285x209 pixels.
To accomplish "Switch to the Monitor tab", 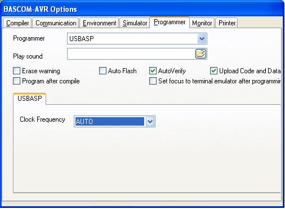I will (x=202, y=23).
